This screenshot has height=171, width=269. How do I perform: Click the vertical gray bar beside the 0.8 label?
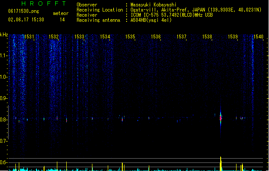coord(8,122)
